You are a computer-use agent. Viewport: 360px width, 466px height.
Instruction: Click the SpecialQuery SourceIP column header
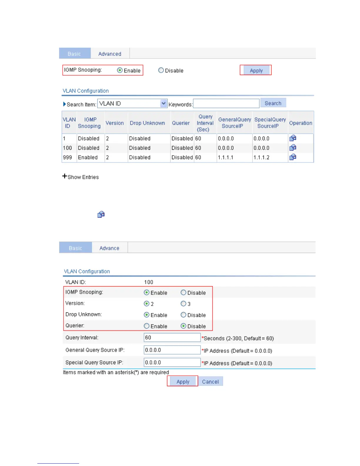270,123
